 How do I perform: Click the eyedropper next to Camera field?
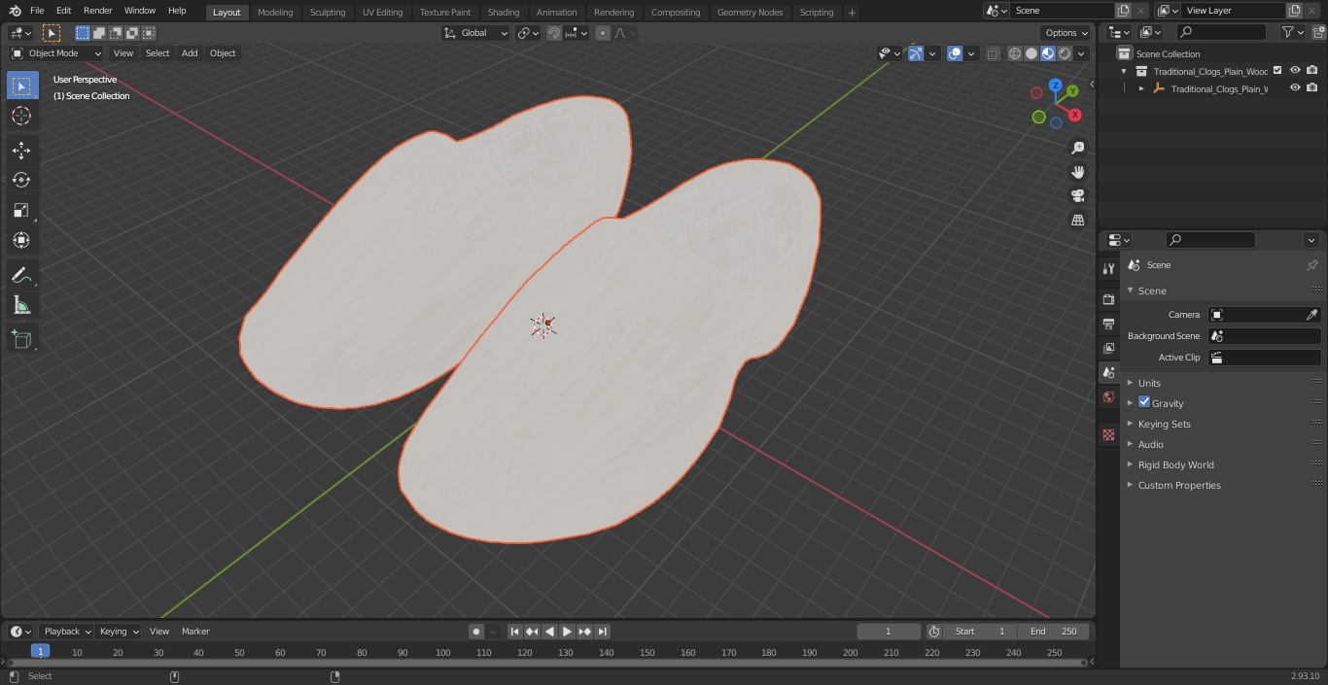click(1311, 315)
